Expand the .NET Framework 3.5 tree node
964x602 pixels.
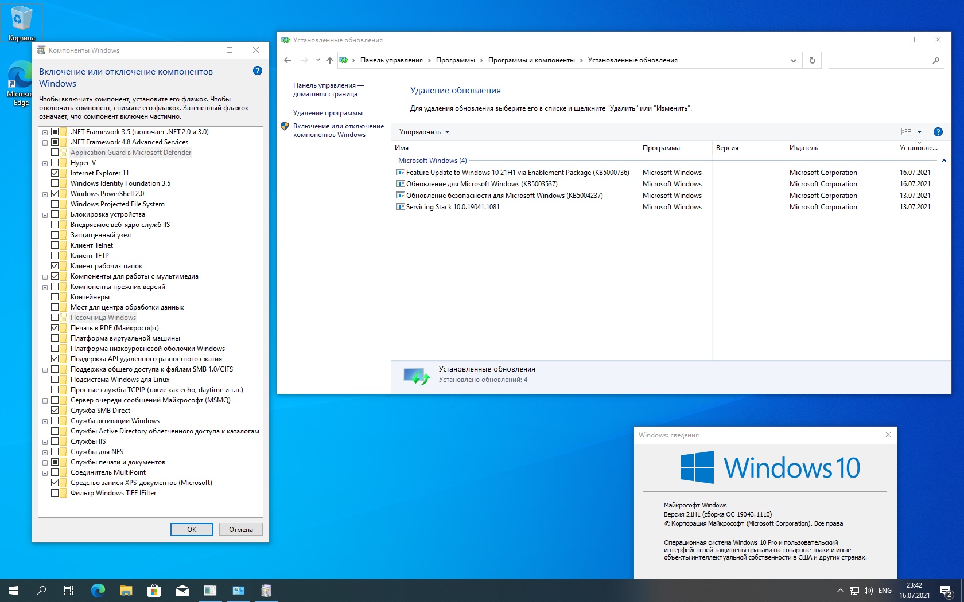tap(45, 132)
